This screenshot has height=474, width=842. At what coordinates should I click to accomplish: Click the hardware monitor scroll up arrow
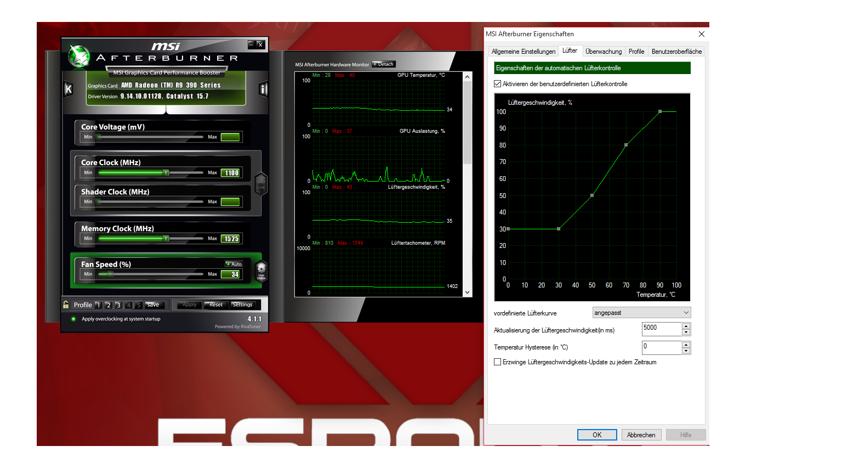[468, 76]
